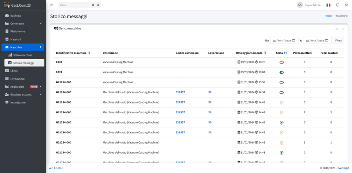Viewport: 352px width, 173px height.
Task: Maximize the Elenco macchine card
Action: click(x=337, y=29)
